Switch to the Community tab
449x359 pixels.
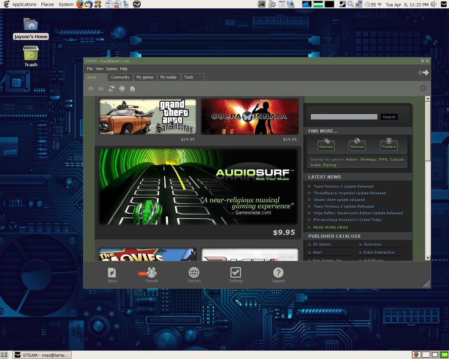(120, 77)
